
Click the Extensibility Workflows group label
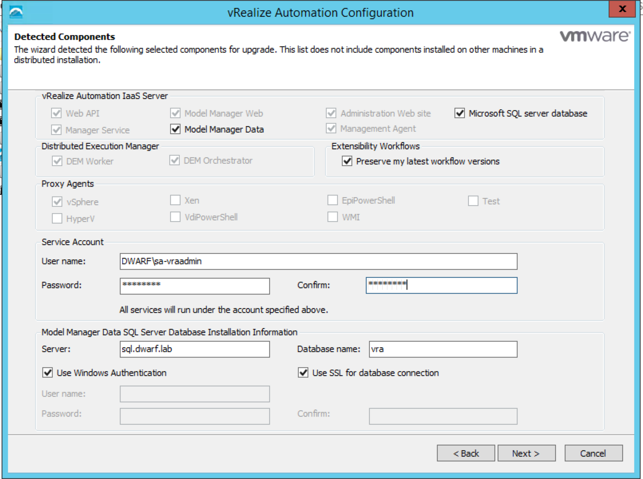click(375, 146)
